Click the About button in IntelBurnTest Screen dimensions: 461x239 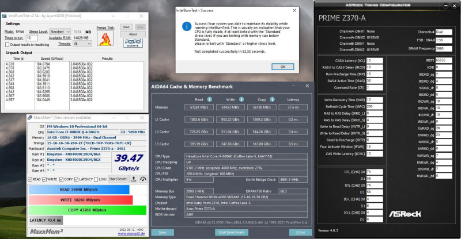(133, 34)
